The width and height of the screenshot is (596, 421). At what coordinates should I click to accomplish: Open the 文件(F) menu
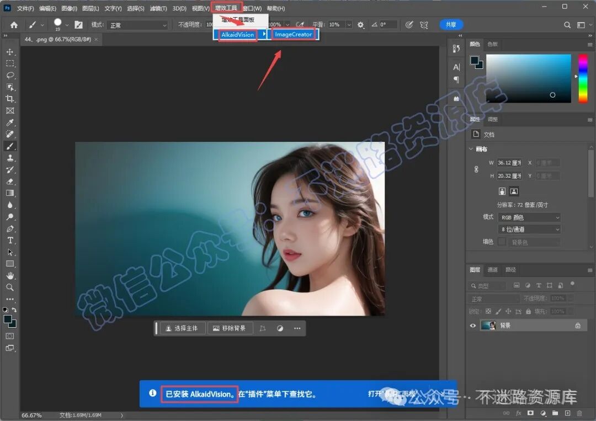(x=25, y=8)
